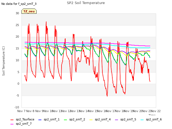Click the 20 y-axis tick label
The height and width of the screenshot is (129, 172).
(x=17, y=37)
